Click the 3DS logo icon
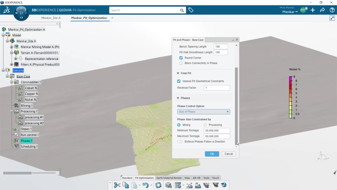 click(x=6, y=10)
